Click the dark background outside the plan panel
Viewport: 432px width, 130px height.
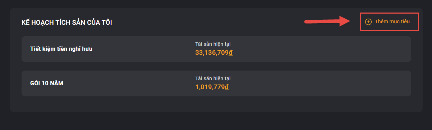click(216, 121)
